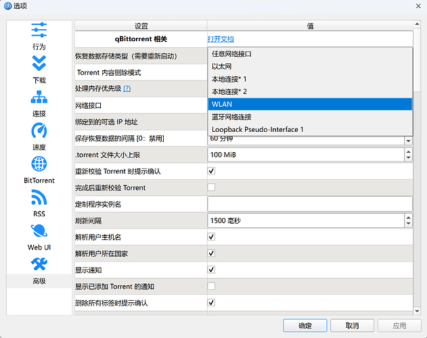427x338 pixels.
Task: Open the 速度 (Speed) gauge icon
Action: click(x=39, y=130)
